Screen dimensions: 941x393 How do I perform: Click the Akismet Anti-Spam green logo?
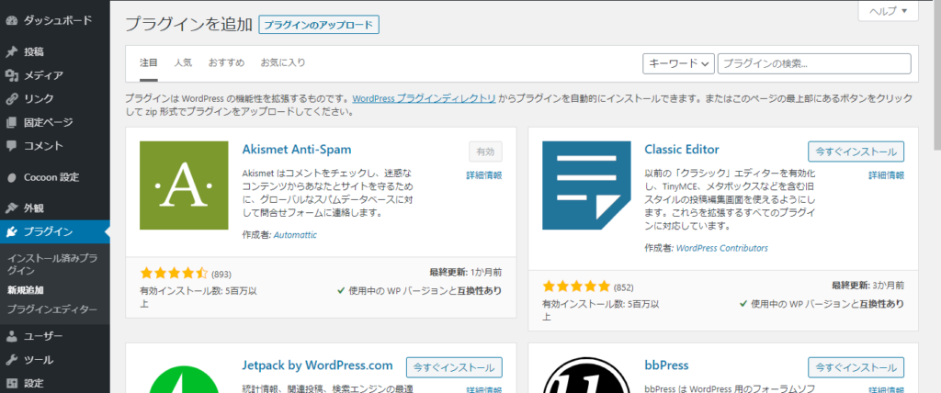(x=184, y=185)
